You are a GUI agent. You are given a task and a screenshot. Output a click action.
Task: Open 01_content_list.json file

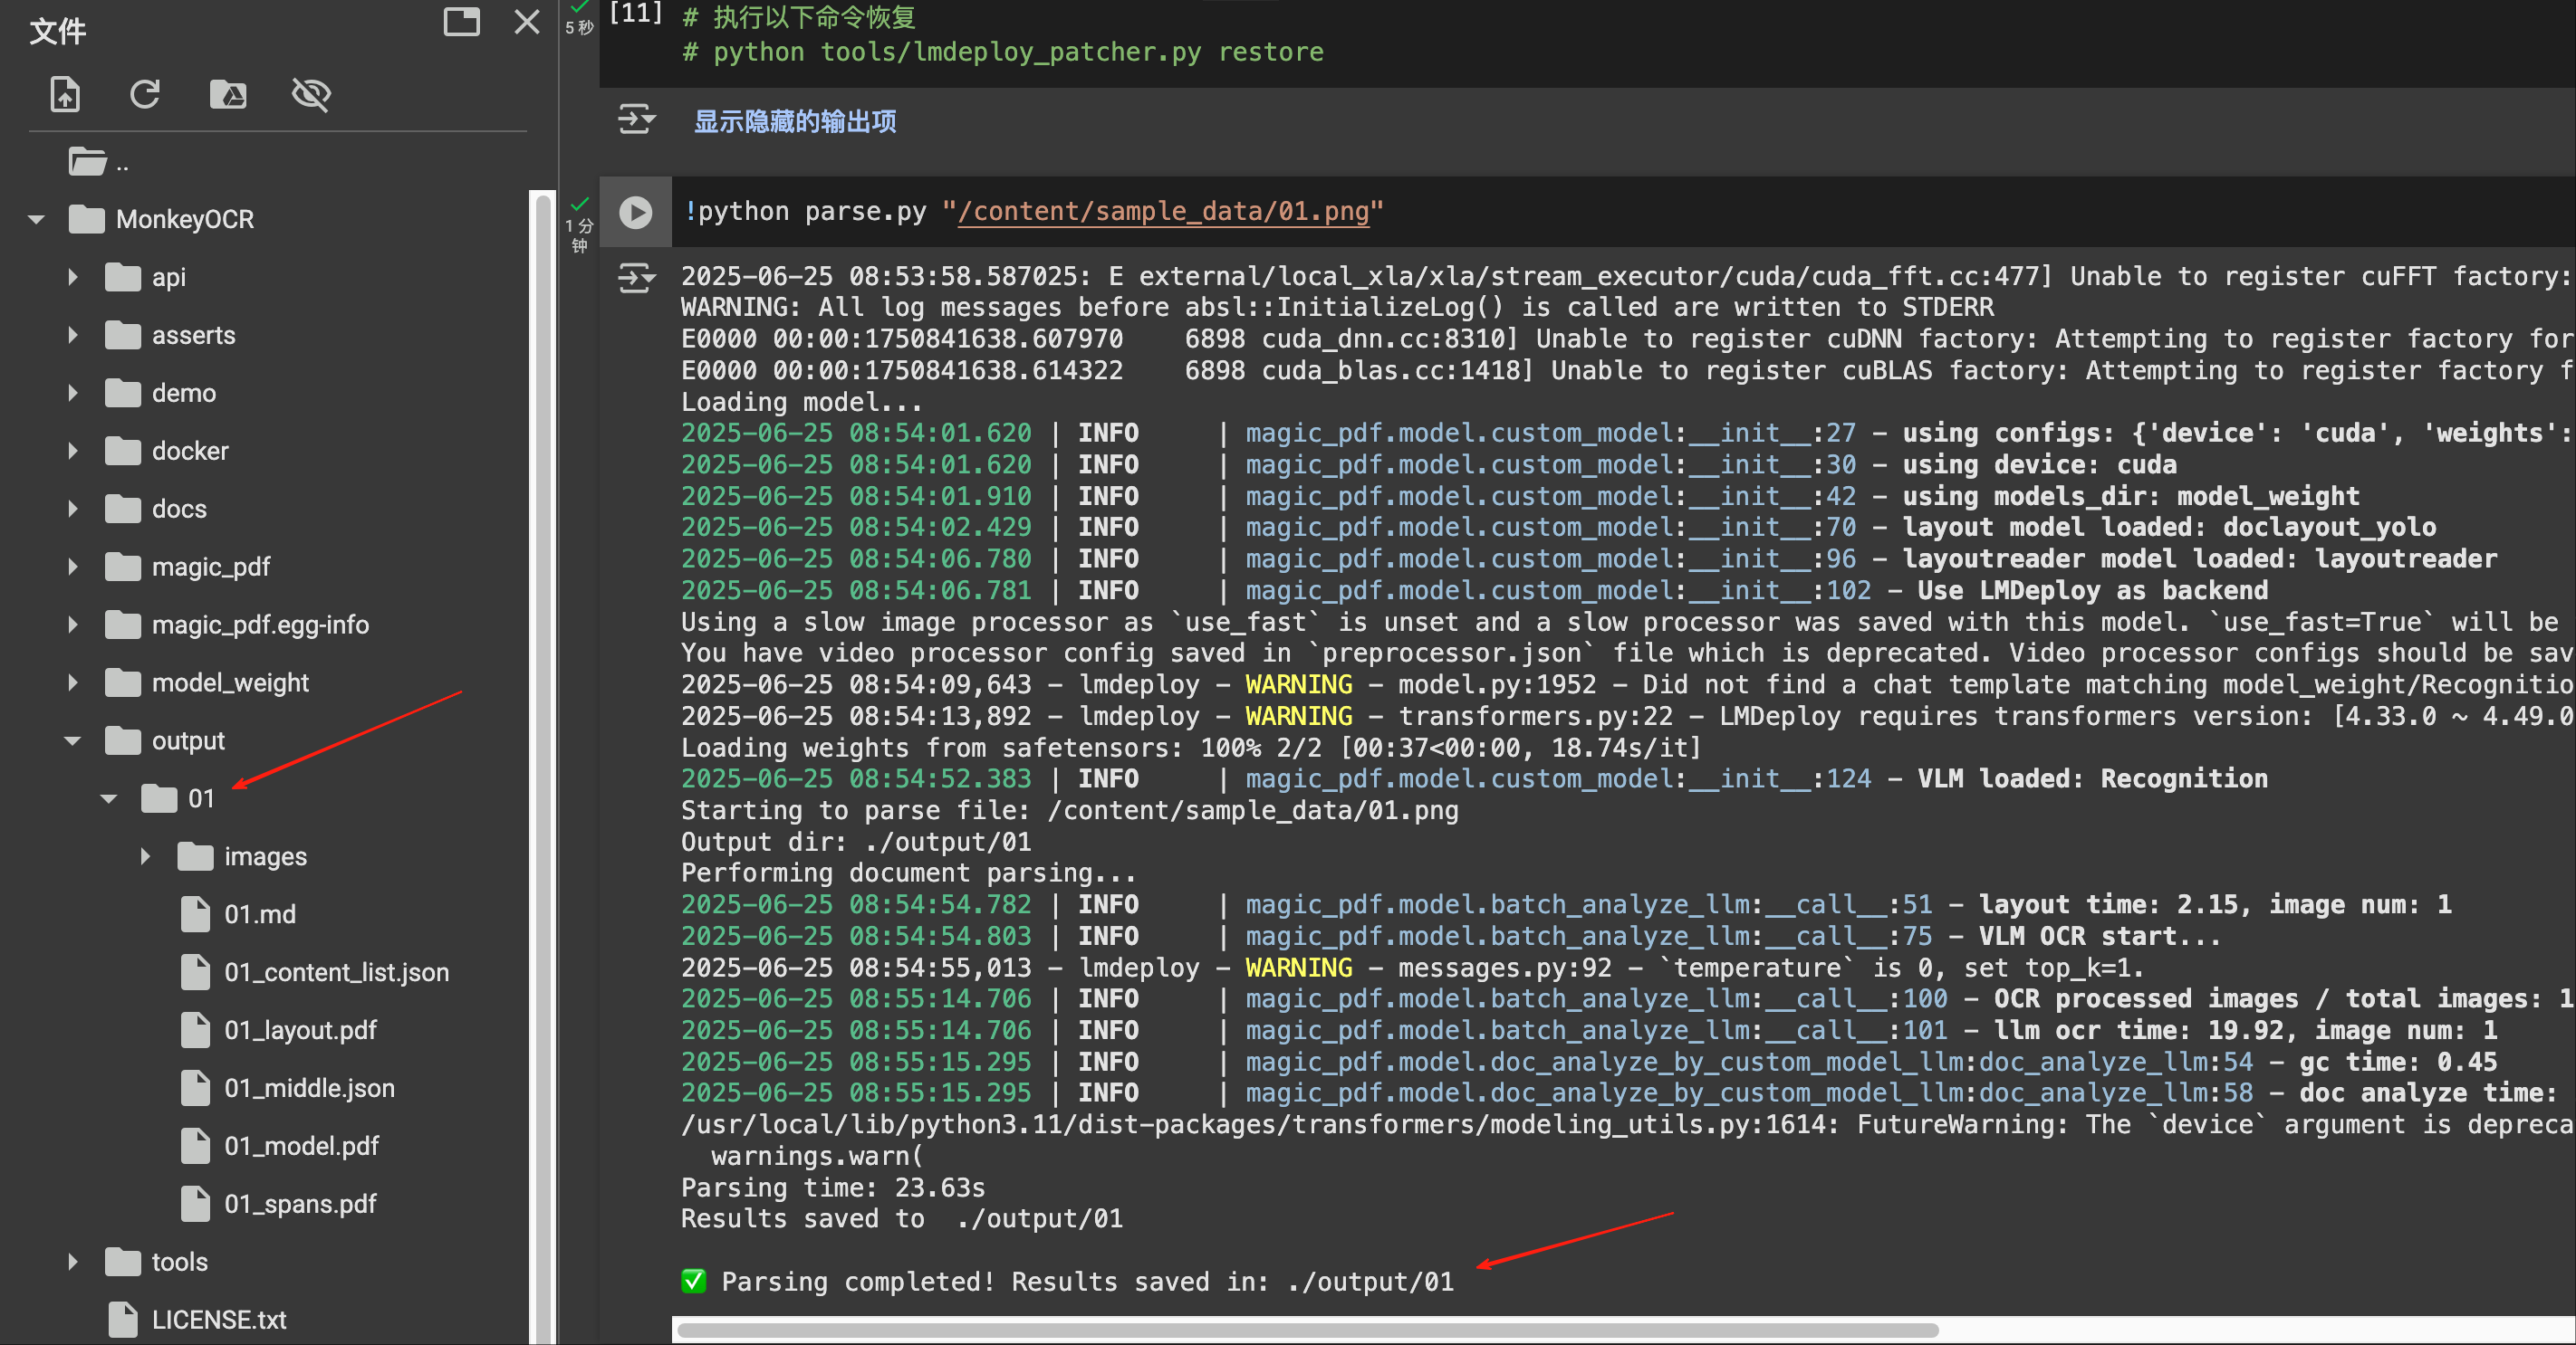point(335,972)
